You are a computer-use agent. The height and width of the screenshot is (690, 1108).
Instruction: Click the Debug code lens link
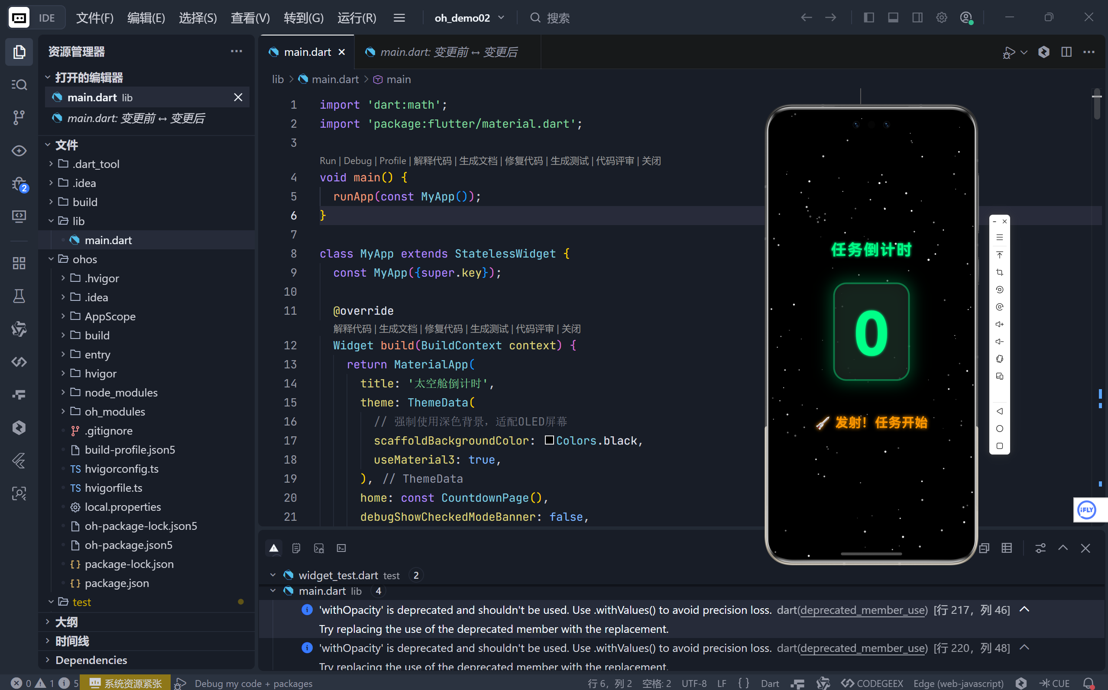click(357, 161)
